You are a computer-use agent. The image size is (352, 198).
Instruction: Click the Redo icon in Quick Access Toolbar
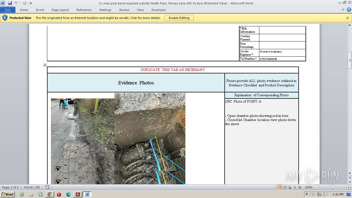click(25, 3)
